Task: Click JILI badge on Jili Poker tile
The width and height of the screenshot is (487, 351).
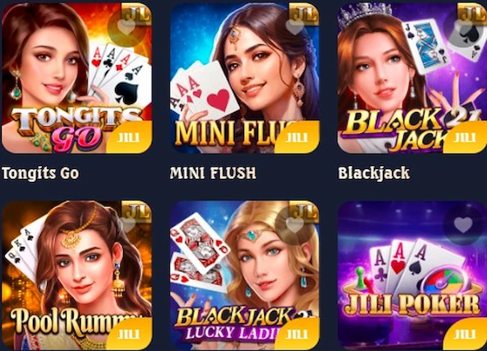Action: pyautogui.click(x=465, y=334)
